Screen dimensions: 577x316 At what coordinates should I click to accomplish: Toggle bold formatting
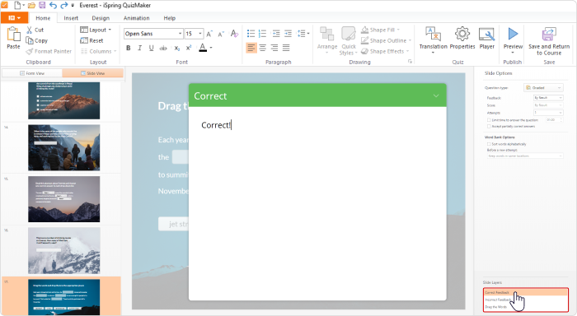128,48
